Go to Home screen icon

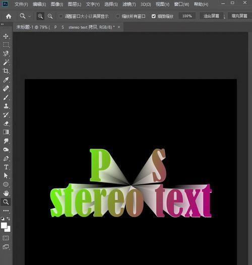tap(9, 16)
